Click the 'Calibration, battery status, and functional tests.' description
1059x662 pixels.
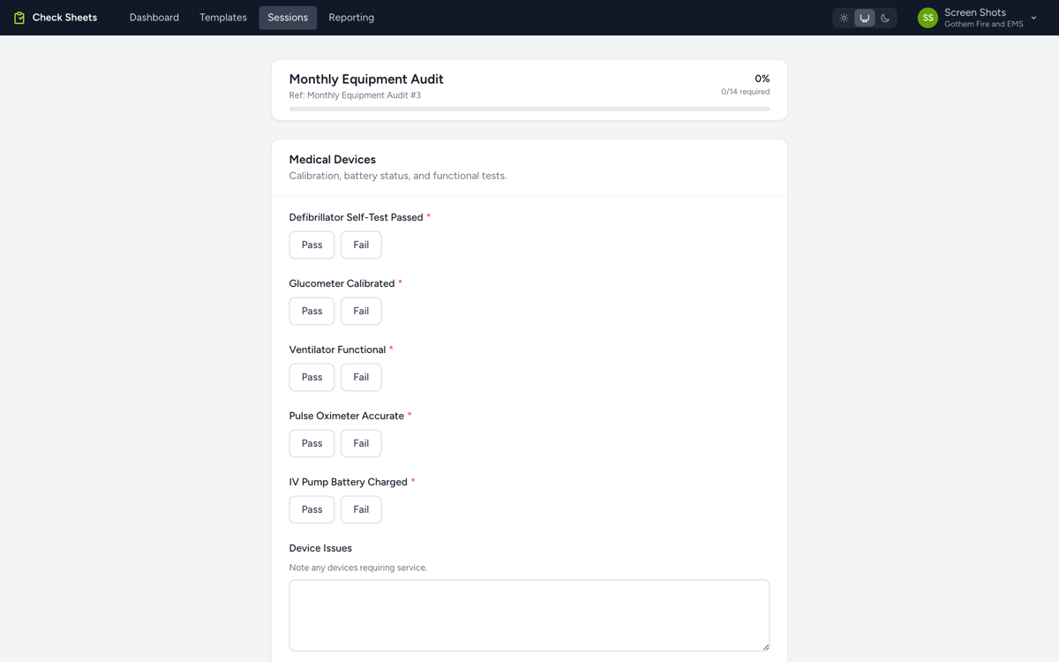coord(398,176)
